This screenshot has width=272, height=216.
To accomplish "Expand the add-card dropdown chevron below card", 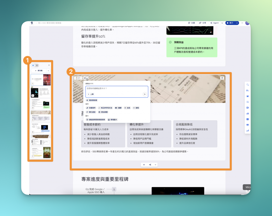I will (x=155, y=165).
